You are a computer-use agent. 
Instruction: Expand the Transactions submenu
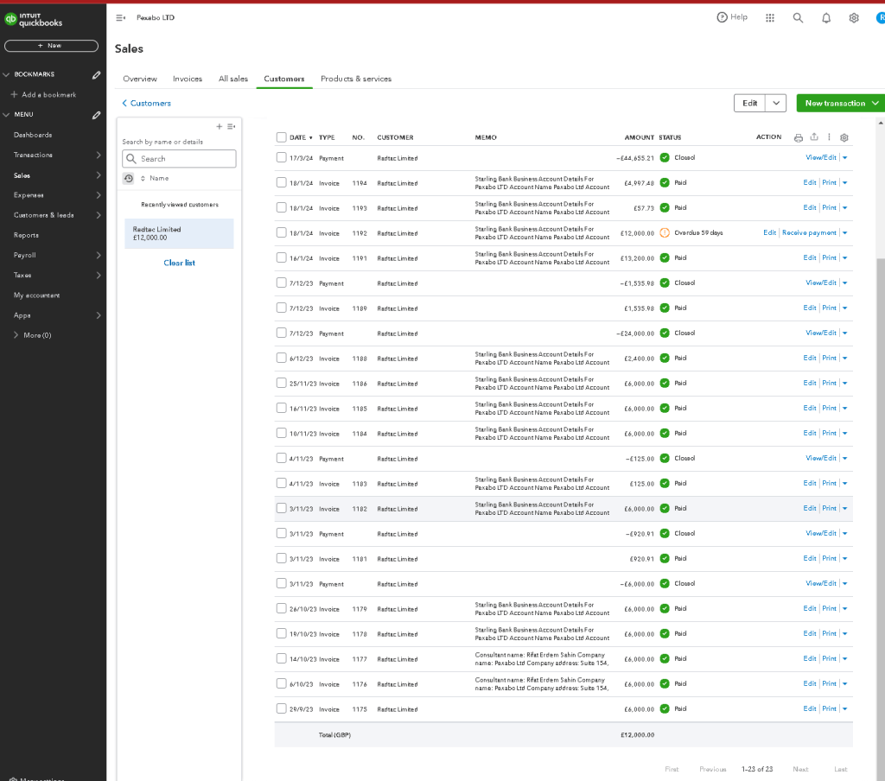99,155
